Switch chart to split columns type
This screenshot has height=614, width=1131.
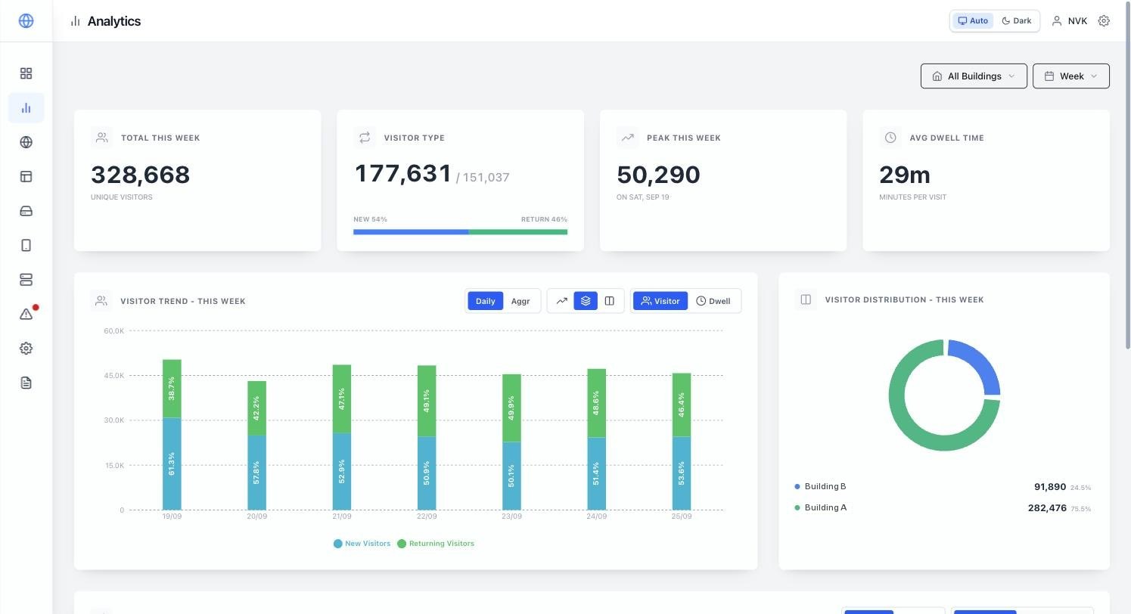click(610, 301)
